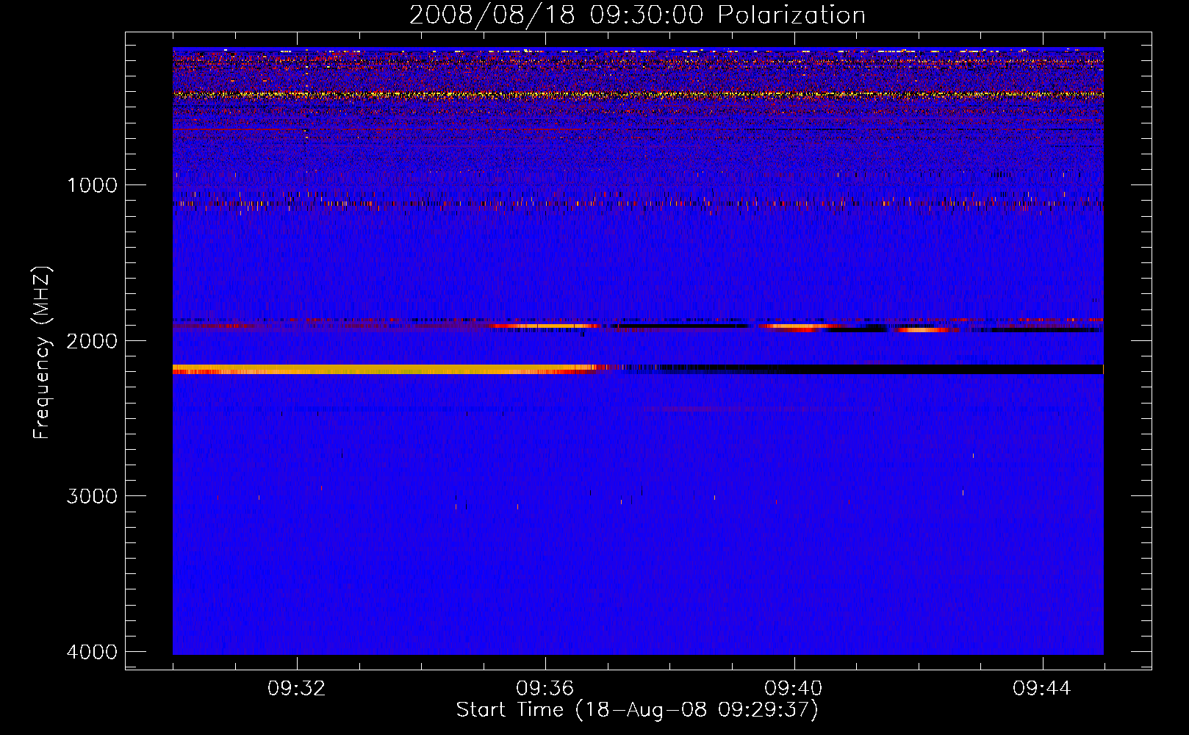Click the 09:32 time tick label

pyautogui.click(x=297, y=689)
